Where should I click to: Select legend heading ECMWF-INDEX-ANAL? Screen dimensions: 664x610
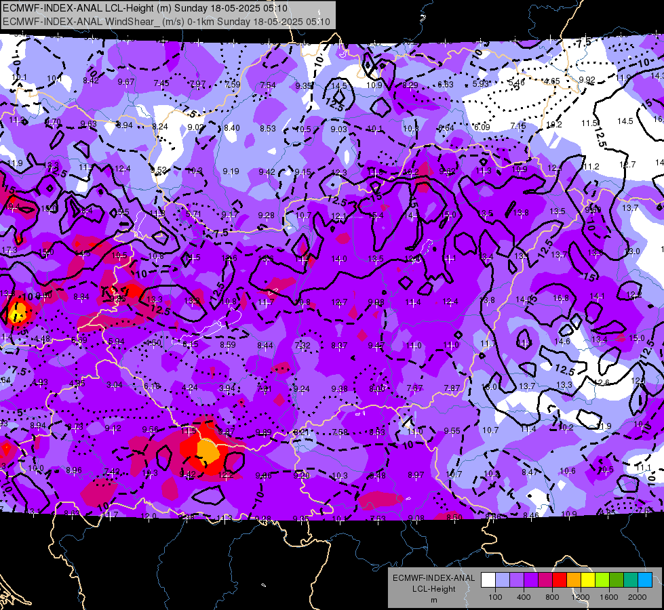point(433,578)
